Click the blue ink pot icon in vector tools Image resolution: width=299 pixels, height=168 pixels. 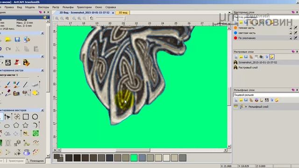[27, 152]
